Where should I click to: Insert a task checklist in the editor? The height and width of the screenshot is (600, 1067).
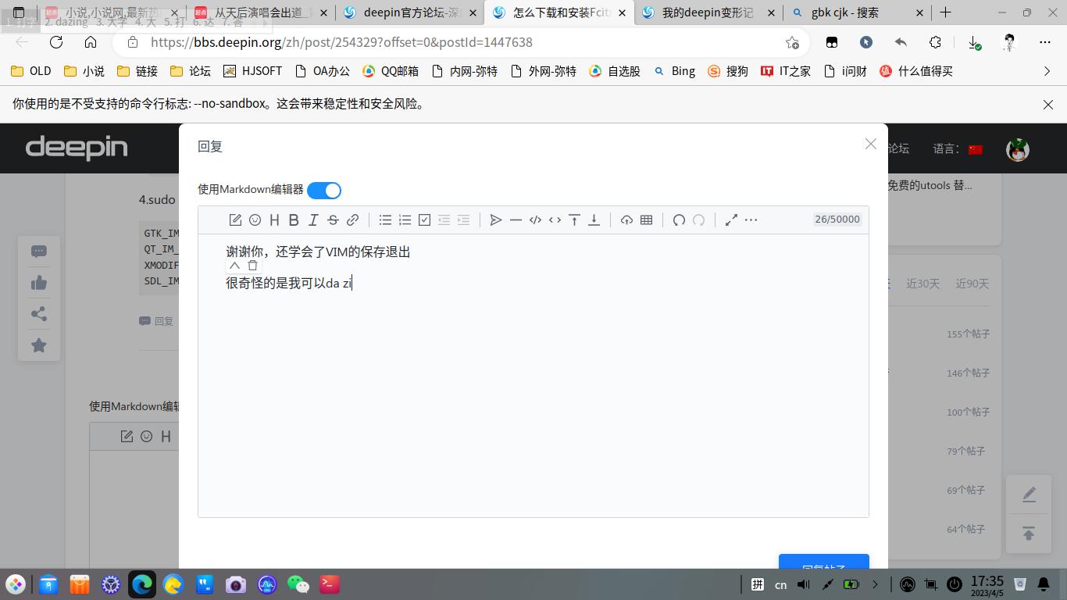pos(424,220)
